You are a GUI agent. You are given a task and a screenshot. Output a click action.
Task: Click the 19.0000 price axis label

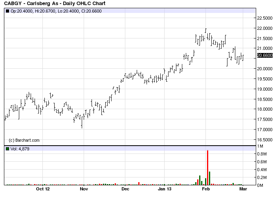pyautogui.click(x=265, y=89)
